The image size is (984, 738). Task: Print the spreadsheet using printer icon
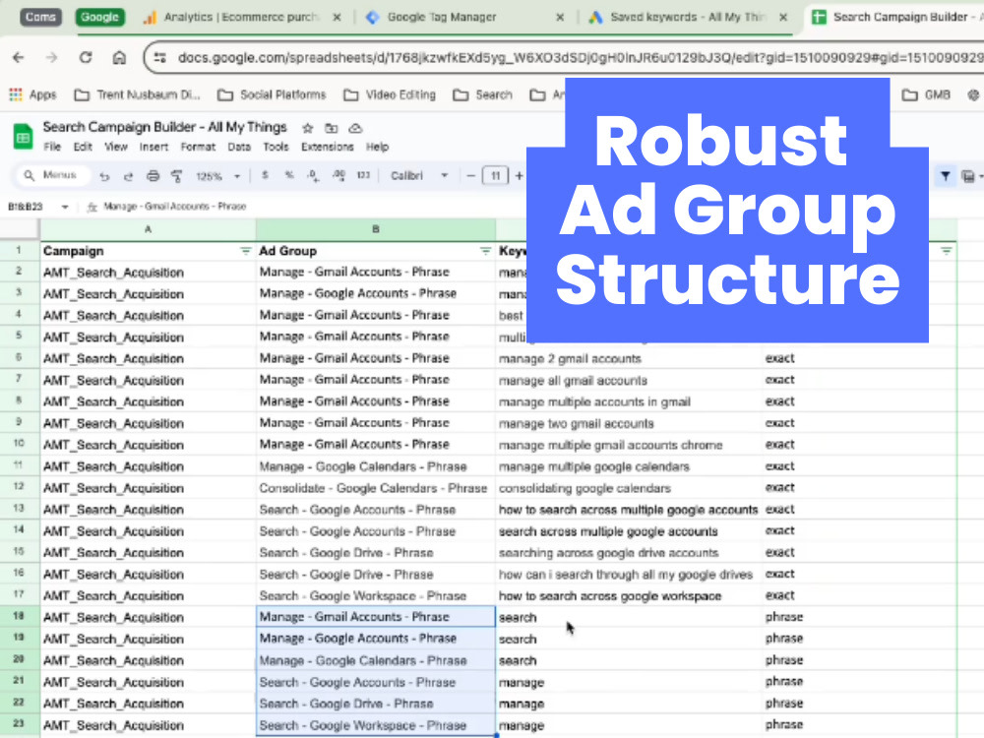click(153, 176)
